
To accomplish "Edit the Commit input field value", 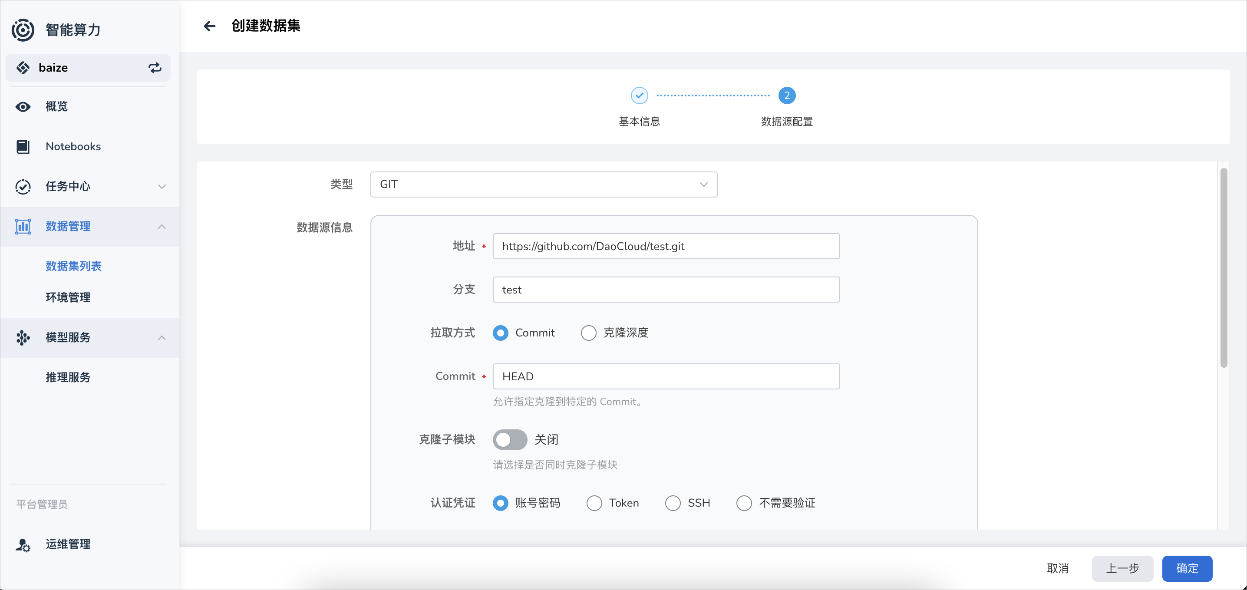I will 666,376.
